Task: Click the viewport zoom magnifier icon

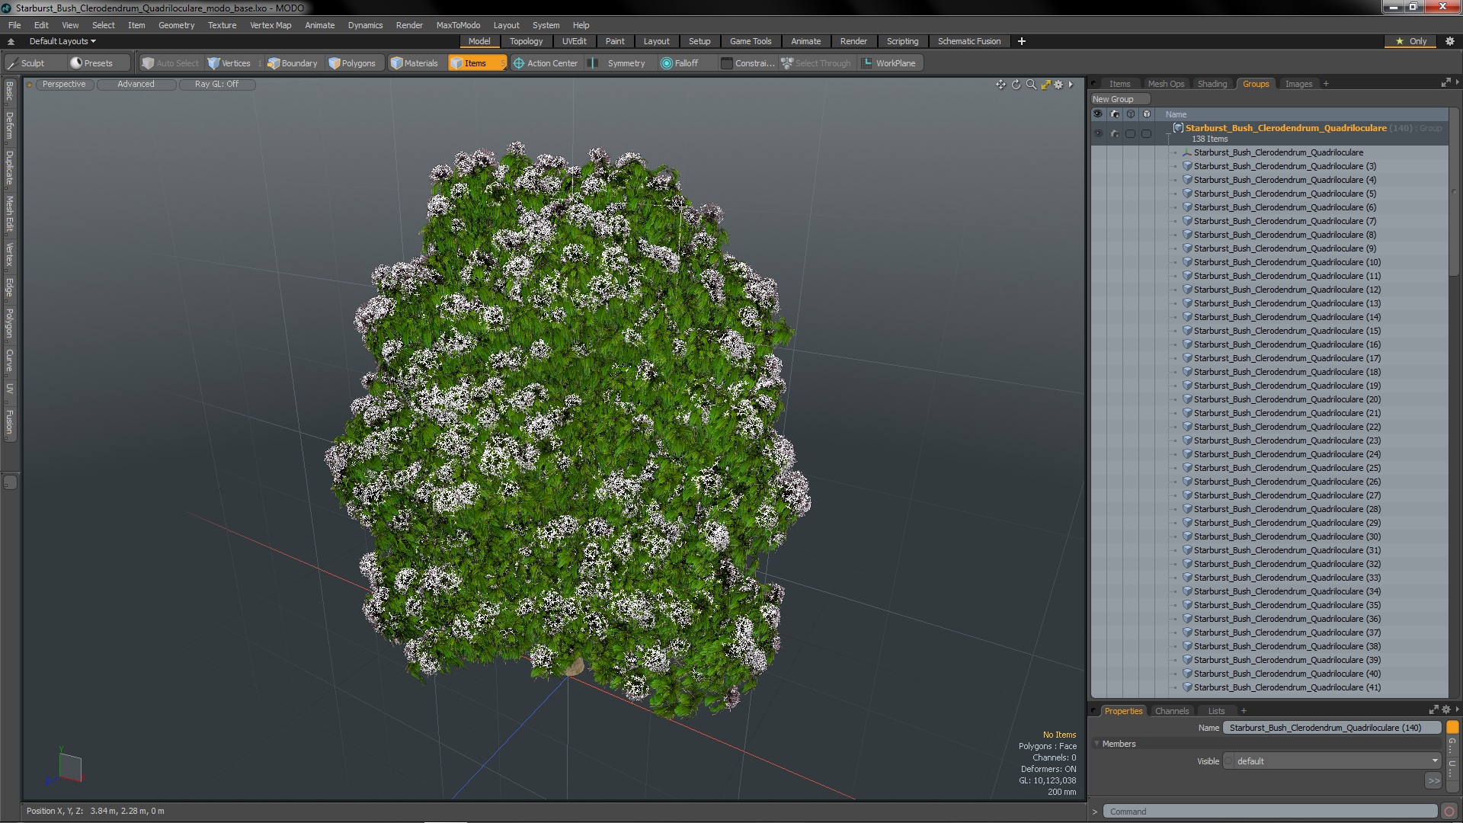Action: (1031, 85)
